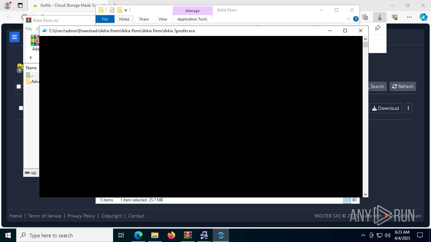Click the Windows Start button
Screen dimensions: 431x242
click(8, 235)
